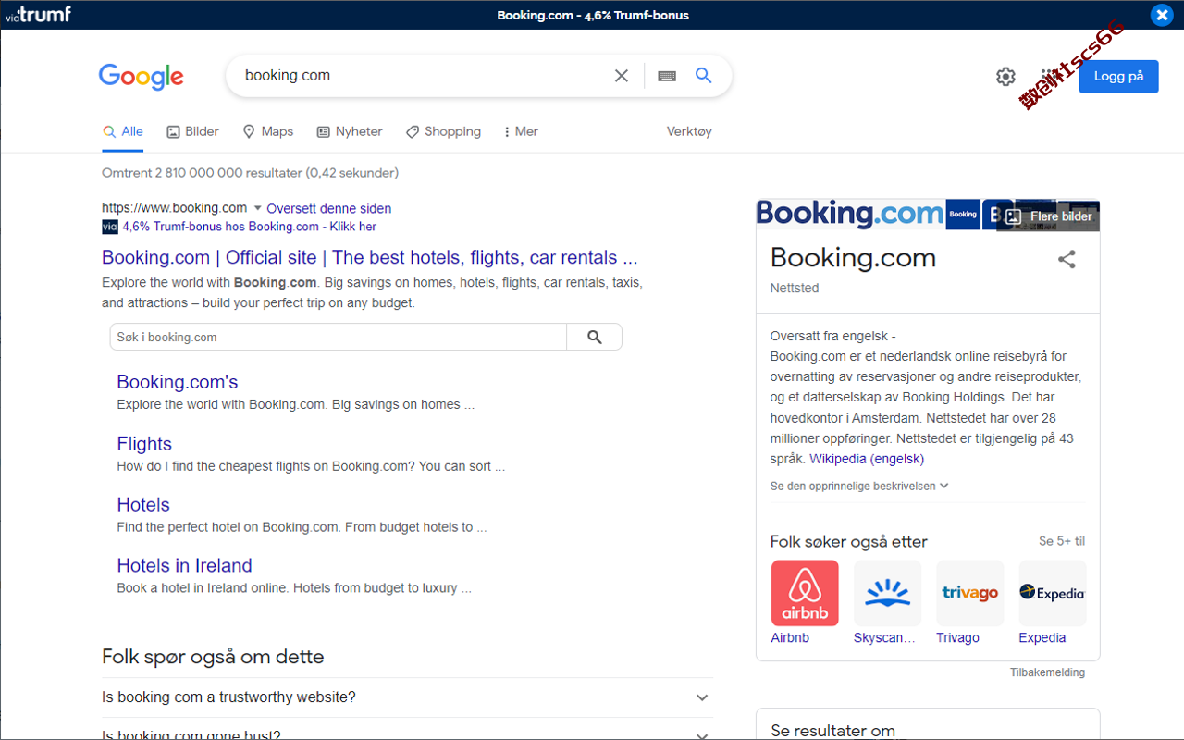The height and width of the screenshot is (740, 1184).
Task: Switch to the Maps tab
Action: [x=267, y=131]
